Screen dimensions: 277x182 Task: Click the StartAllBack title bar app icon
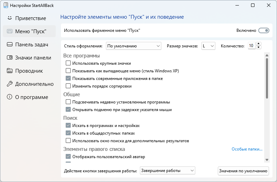[6, 5]
